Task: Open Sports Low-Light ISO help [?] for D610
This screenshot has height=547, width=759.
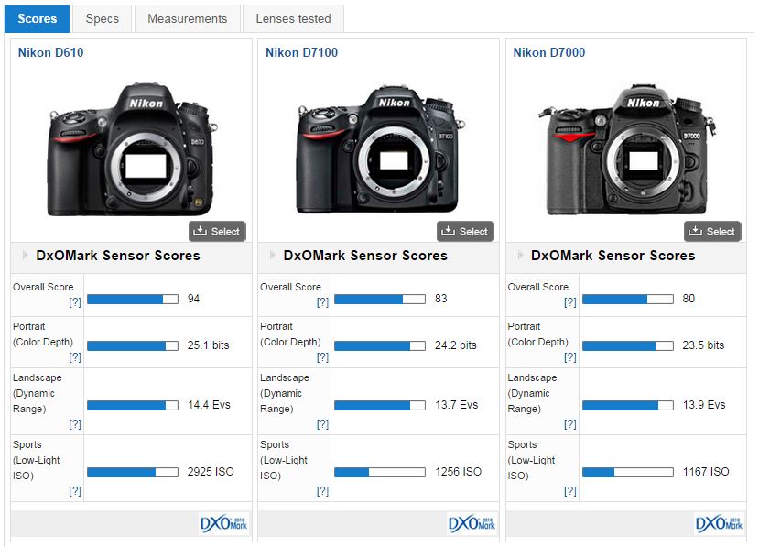Action: tap(75, 491)
